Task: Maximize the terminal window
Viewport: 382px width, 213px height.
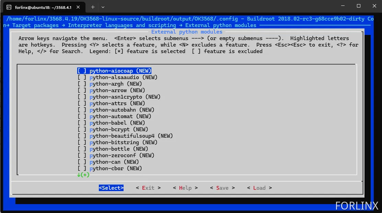Action: tap(359, 6)
